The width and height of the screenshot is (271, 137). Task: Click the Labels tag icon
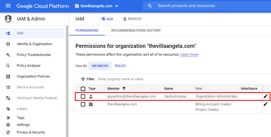tap(8, 109)
